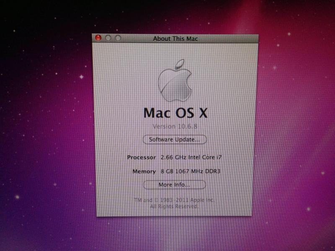Select the 2.66 GHz Intel Core i7 value
The image size is (335, 251).
pyautogui.click(x=191, y=157)
